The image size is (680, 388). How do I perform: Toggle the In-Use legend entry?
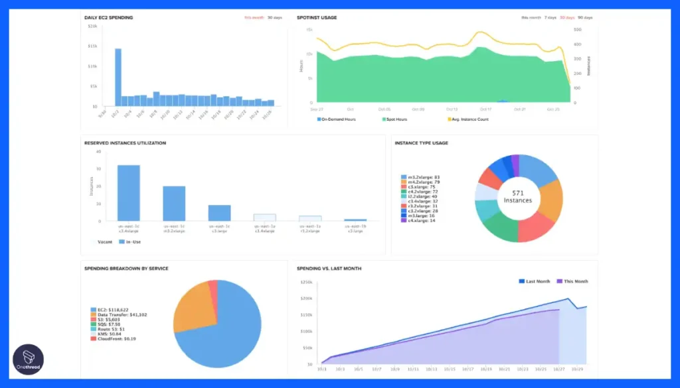[x=130, y=242]
